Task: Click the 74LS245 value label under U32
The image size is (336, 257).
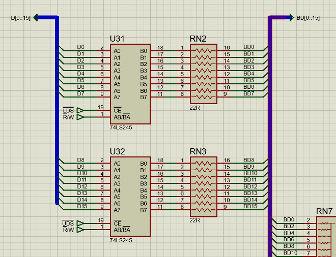Action: coord(121,240)
